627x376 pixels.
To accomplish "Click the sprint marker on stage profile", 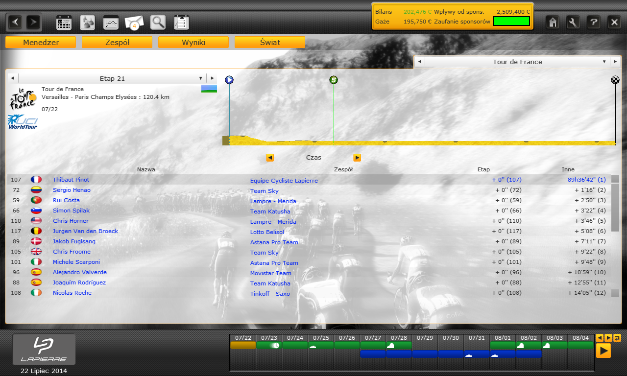I will coord(334,80).
